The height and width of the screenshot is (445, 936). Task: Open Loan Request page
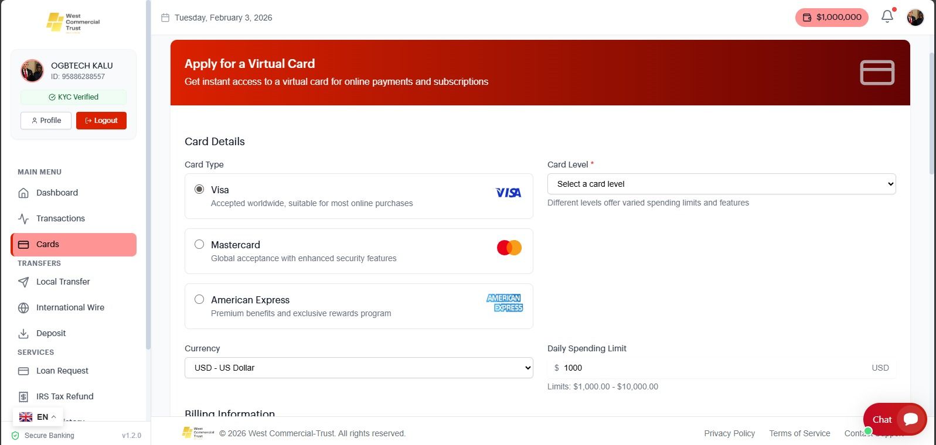[73, 371]
